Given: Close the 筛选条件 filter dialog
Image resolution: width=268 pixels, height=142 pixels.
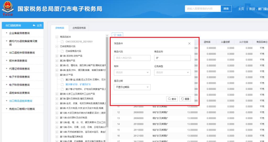Looking at the screenshot, I should coord(189,43).
